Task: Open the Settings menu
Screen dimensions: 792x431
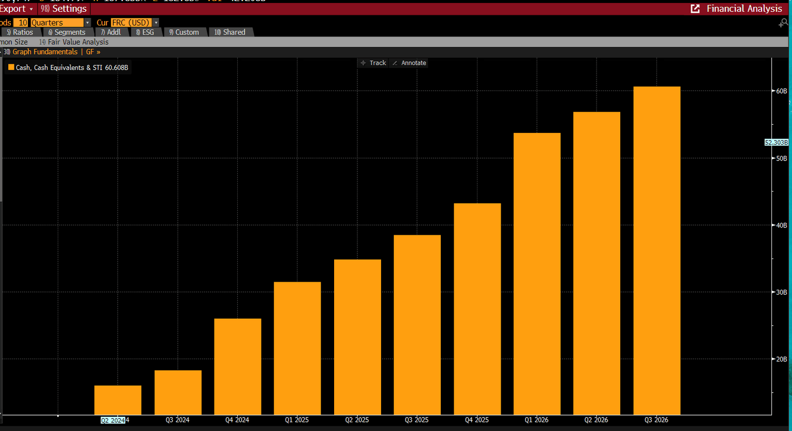Action: point(64,9)
